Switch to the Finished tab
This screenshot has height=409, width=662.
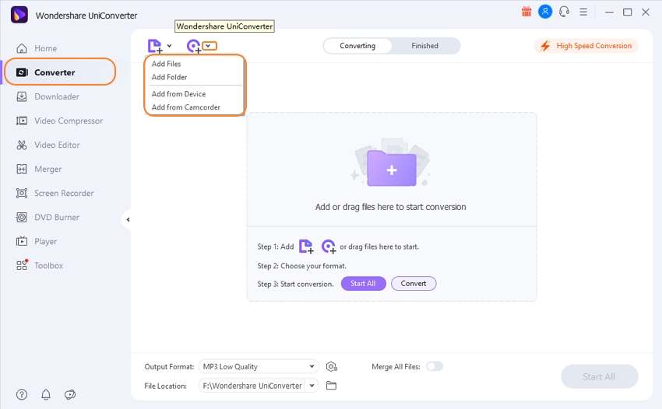(424, 46)
